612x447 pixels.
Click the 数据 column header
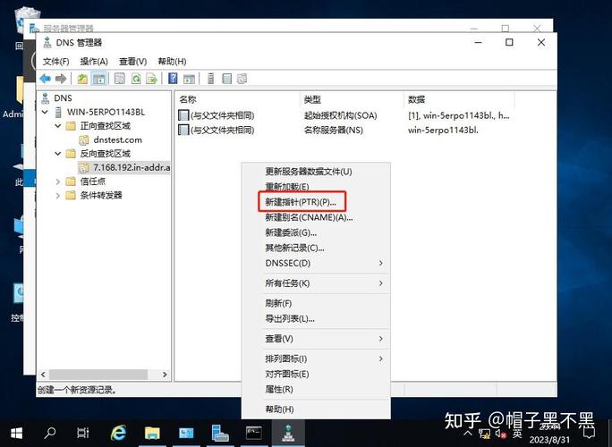(x=459, y=99)
